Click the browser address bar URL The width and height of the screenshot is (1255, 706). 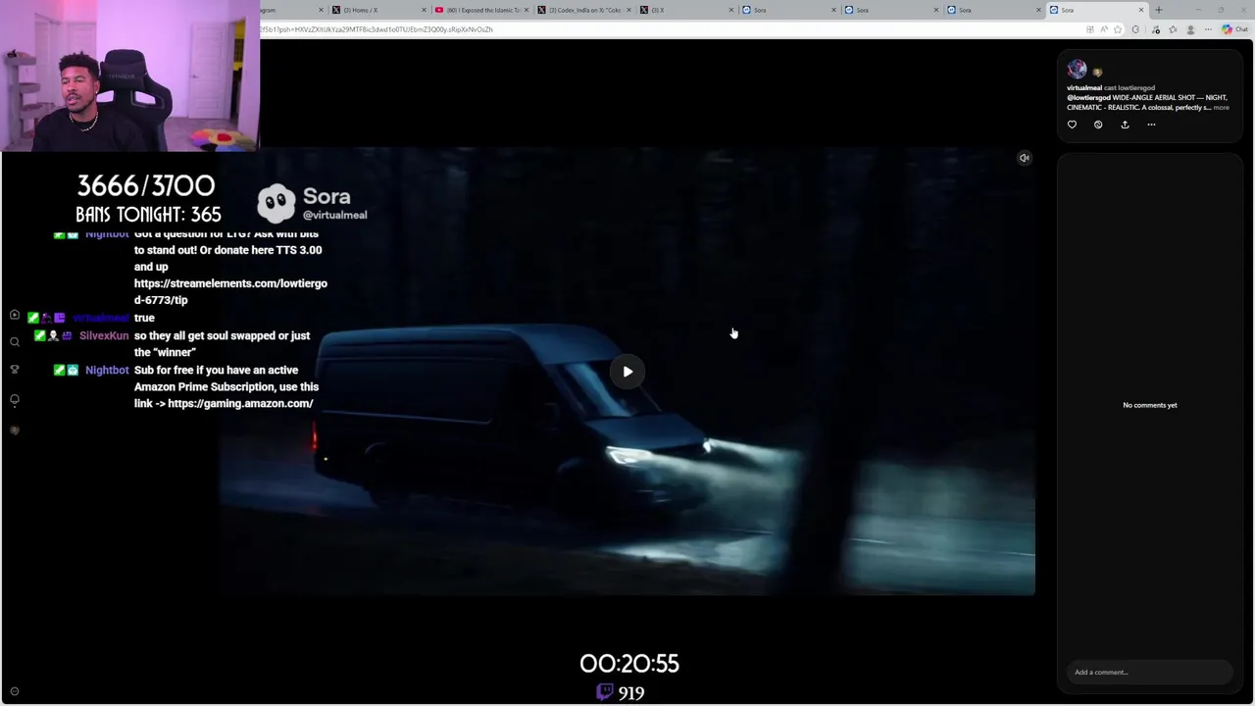pyautogui.click(x=376, y=29)
